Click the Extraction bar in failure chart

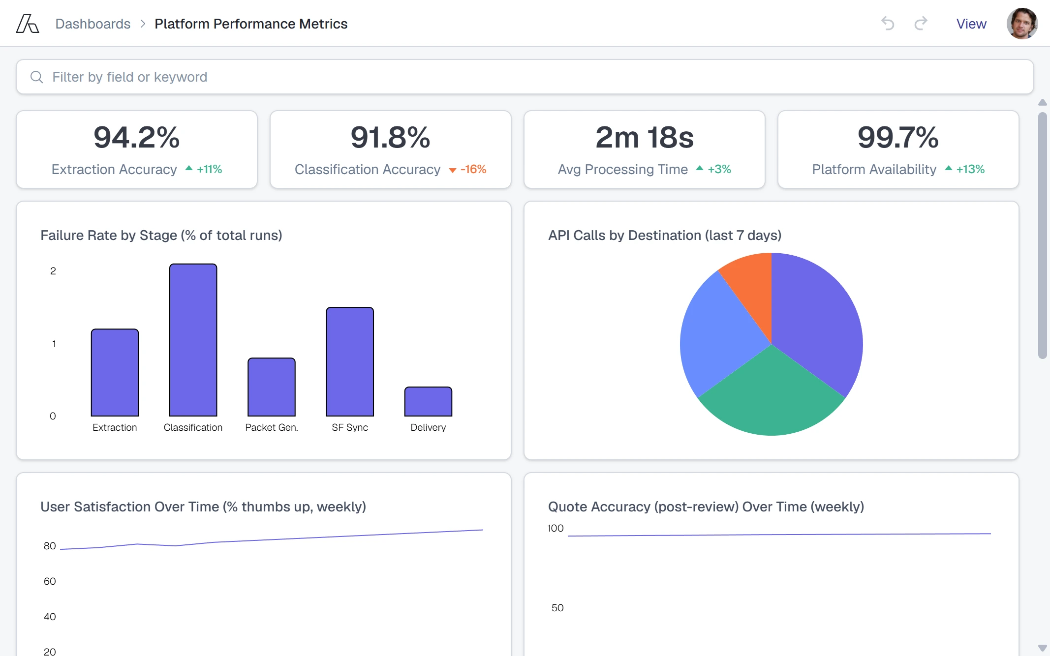[x=115, y=373]
